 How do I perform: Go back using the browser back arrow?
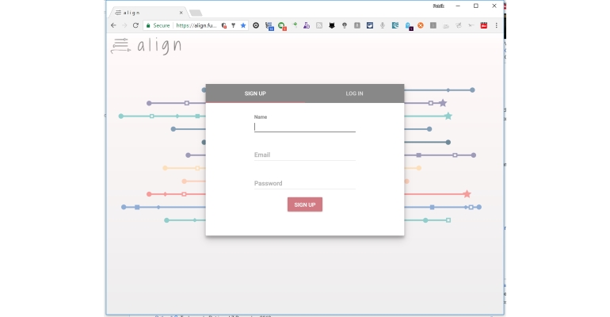pyautogui.click(x=113, y=25)
